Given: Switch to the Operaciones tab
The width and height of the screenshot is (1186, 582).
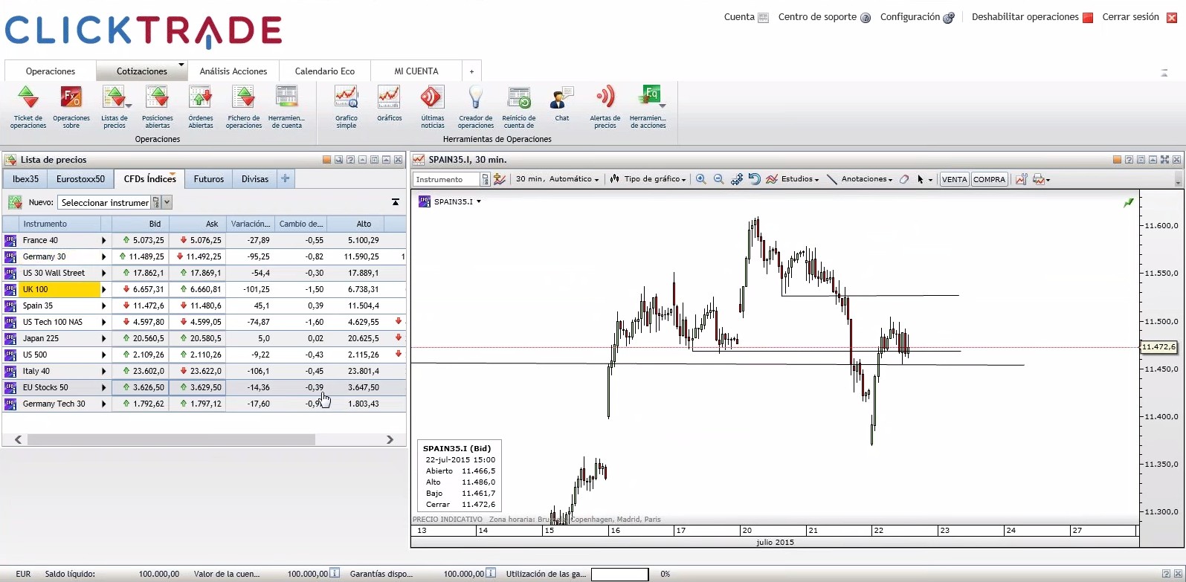Looking at the screenshot, I should [x=51, y=71].
